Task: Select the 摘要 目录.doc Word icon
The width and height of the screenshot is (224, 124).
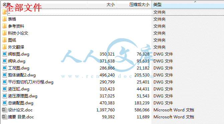Action: 5,117
